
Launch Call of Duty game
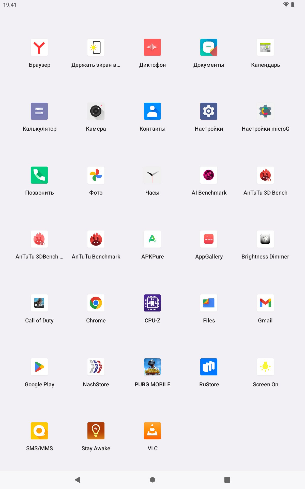(39, 303)
